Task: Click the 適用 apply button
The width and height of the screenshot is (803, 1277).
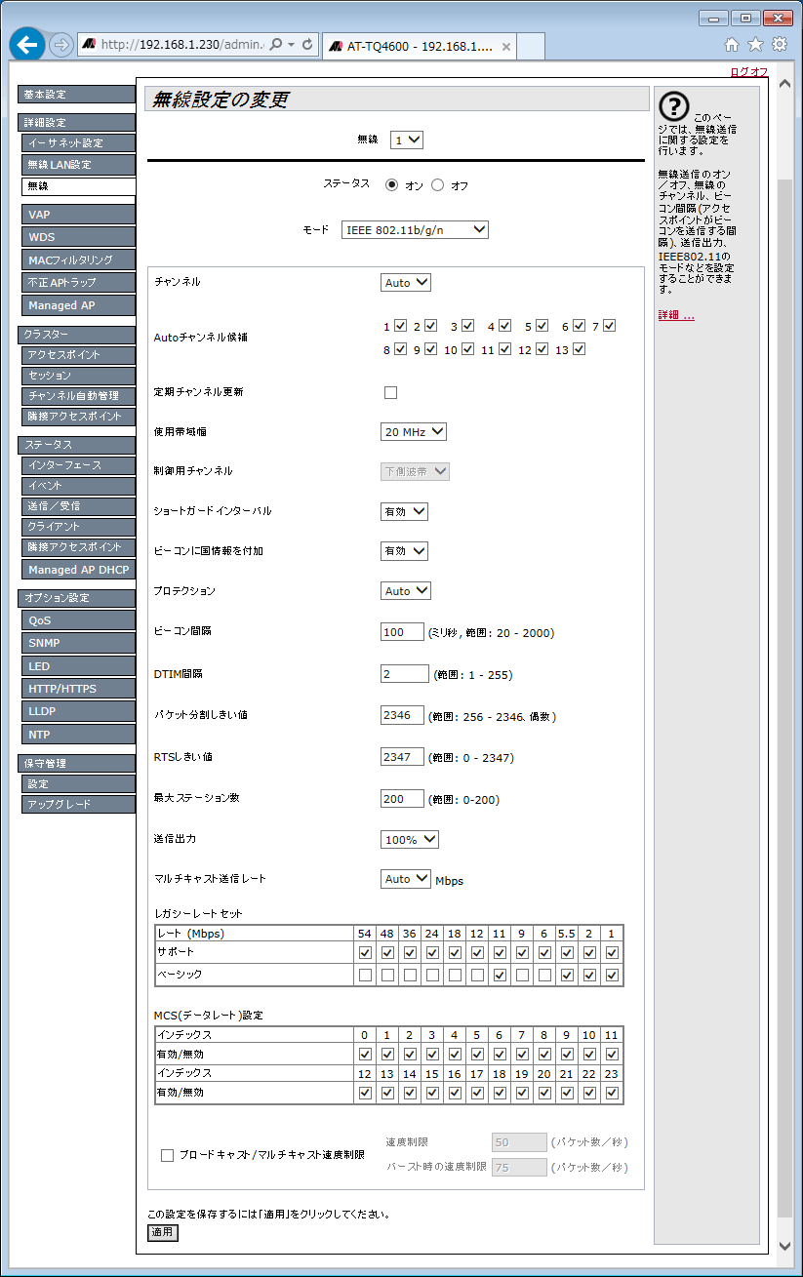Action: tap(163, 1232)
